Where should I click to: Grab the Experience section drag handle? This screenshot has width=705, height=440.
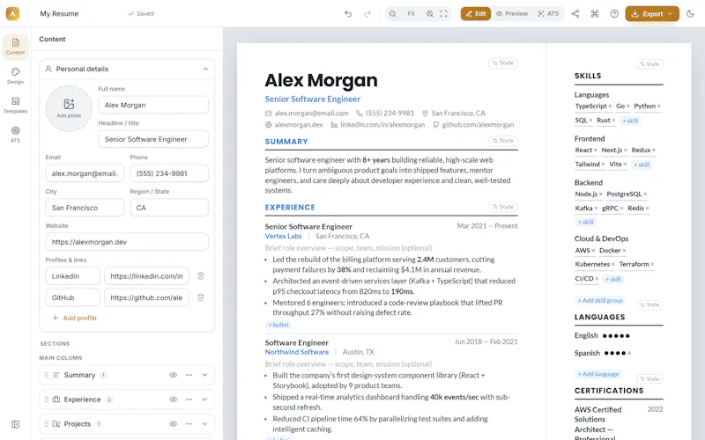pos(47,400)
